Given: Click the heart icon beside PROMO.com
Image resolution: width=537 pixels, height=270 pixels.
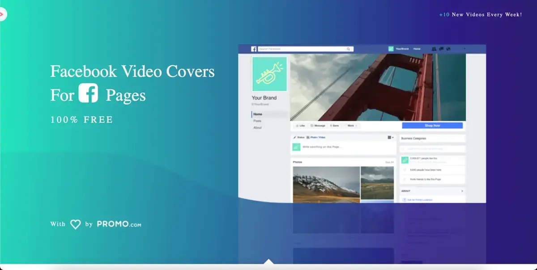Looking at the screenshot, I should (76, 224).
